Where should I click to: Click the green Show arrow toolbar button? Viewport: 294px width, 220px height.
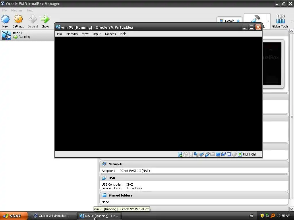pyautogui.click(x=45, y=19)
